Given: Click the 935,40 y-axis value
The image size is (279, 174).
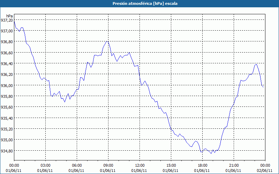Looking at the screenshot, I should pos(6,118).
